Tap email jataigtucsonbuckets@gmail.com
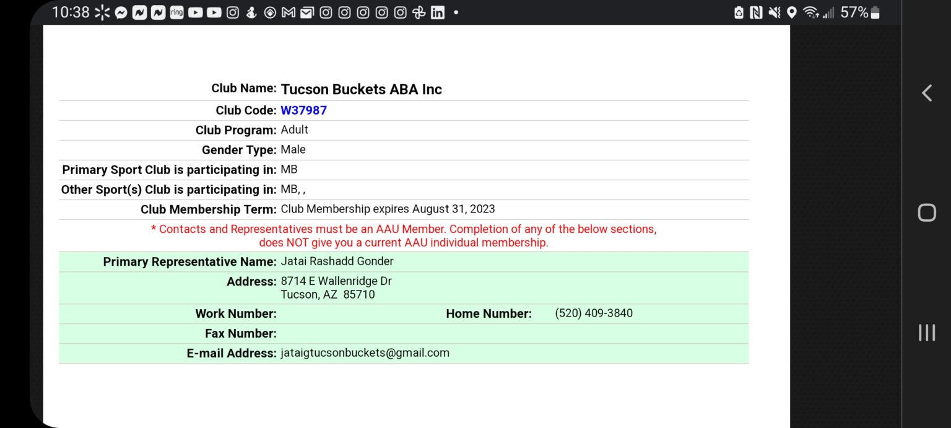The height and width of the screenshot is (428, 951). point(365,353)
